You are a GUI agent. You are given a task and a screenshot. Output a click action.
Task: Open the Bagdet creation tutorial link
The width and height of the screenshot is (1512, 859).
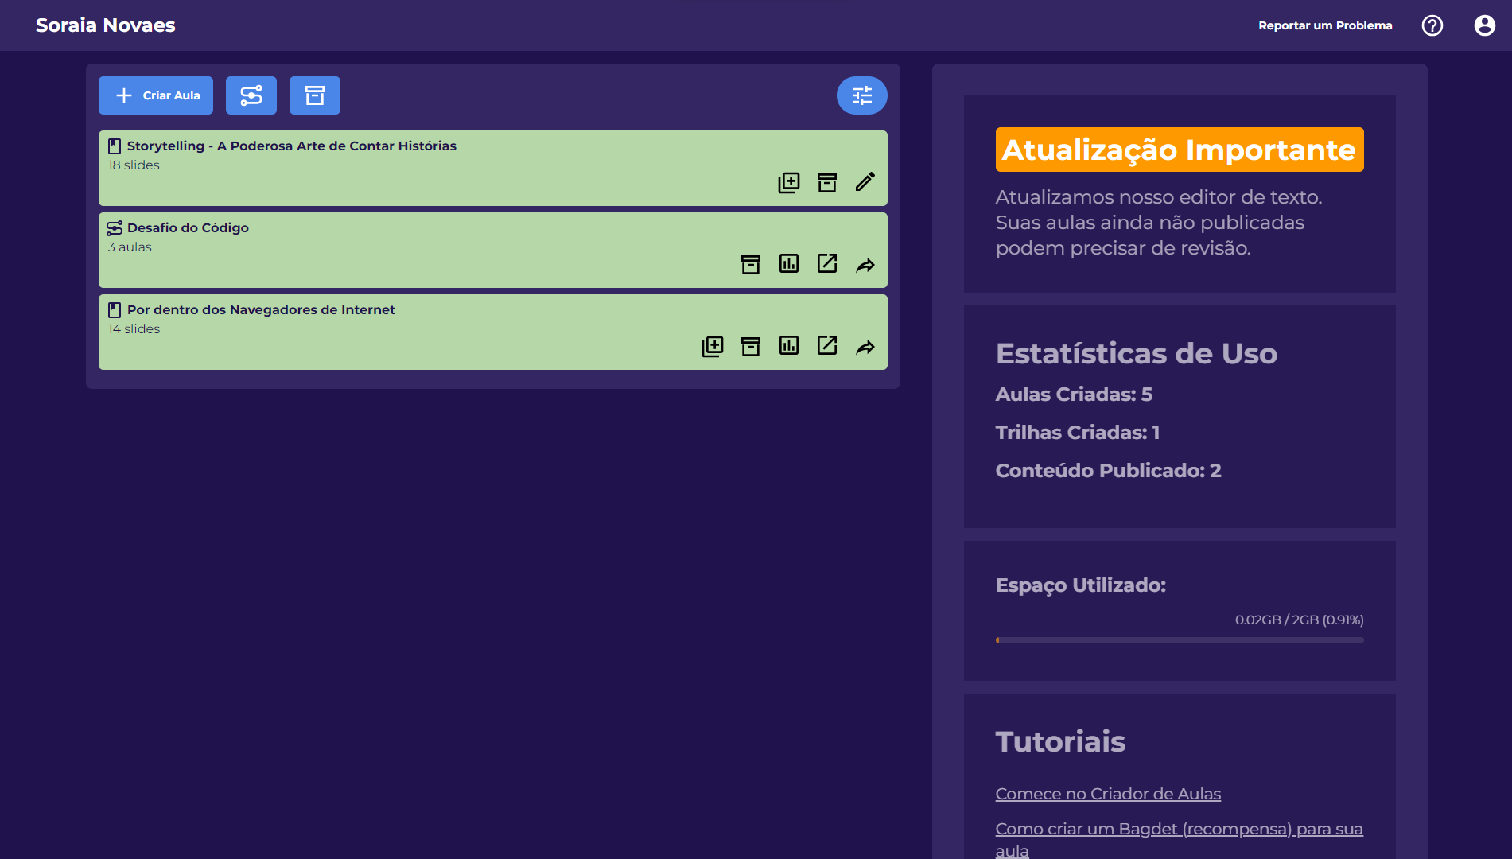(1179, 828)
